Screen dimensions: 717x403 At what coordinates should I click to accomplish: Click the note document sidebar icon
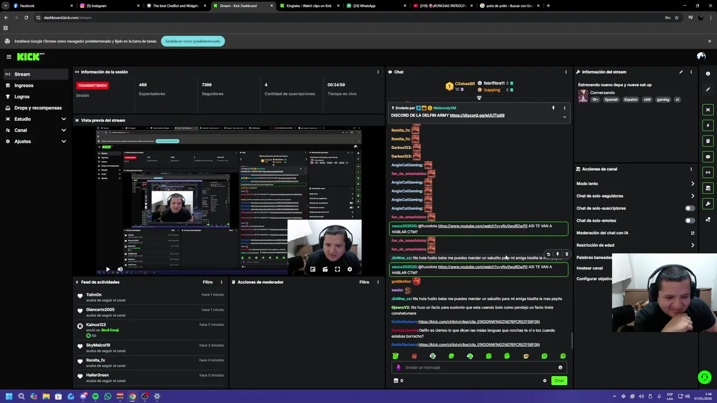pos(708,141)
